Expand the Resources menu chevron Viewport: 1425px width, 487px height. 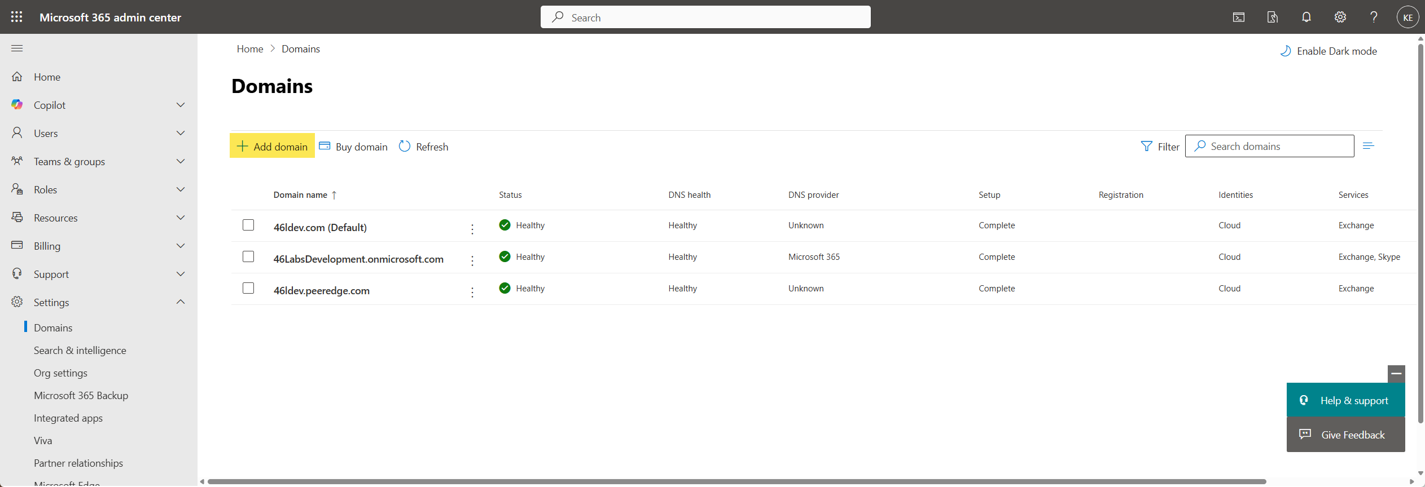coord(181,218)
